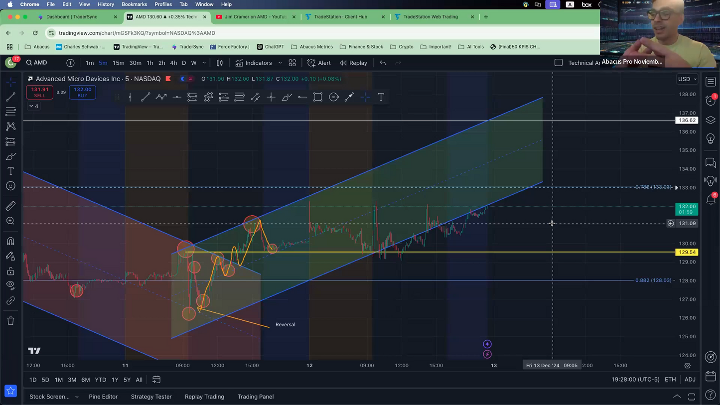
Task: Toggle ADJ adjusted data setting
Action: click(x=690, y=380)
